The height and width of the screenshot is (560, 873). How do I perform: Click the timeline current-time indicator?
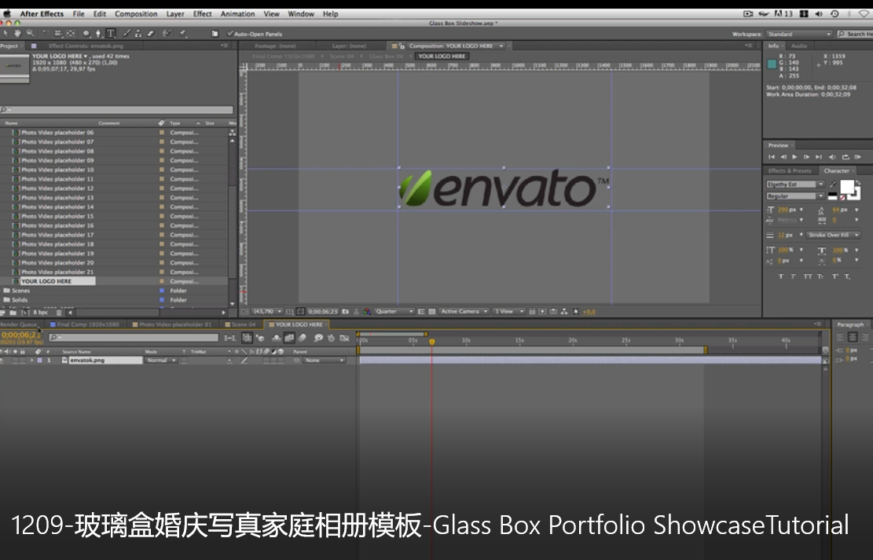coord(431,341)
